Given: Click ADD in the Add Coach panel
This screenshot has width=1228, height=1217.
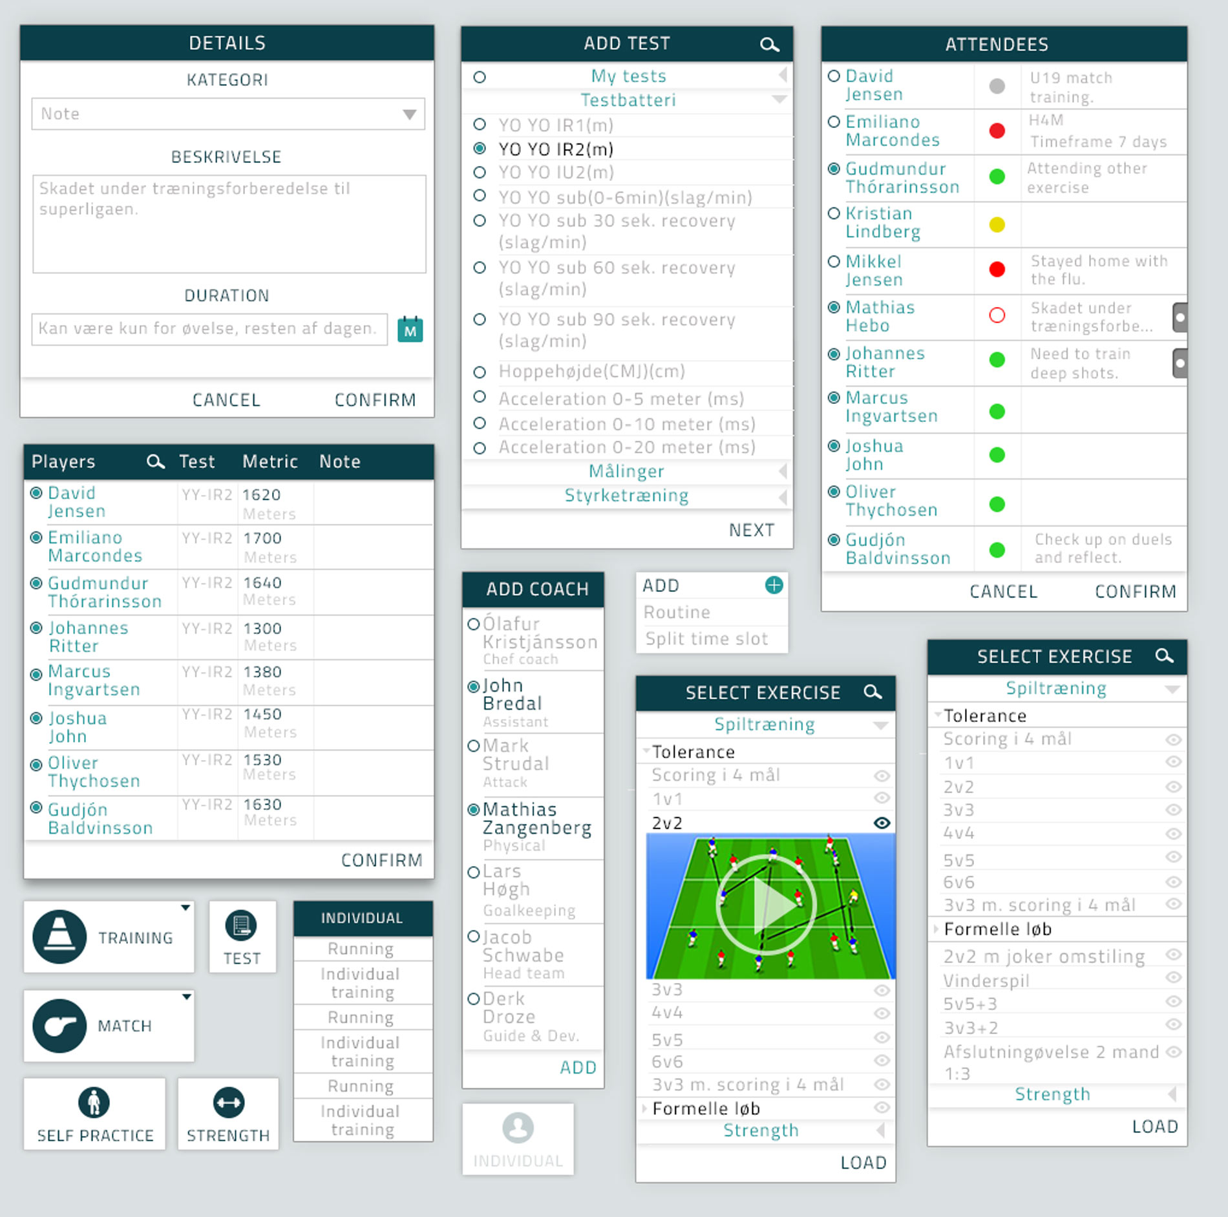Looking at the screenshot, I should pyautogui.click(x=578, y=1068).
